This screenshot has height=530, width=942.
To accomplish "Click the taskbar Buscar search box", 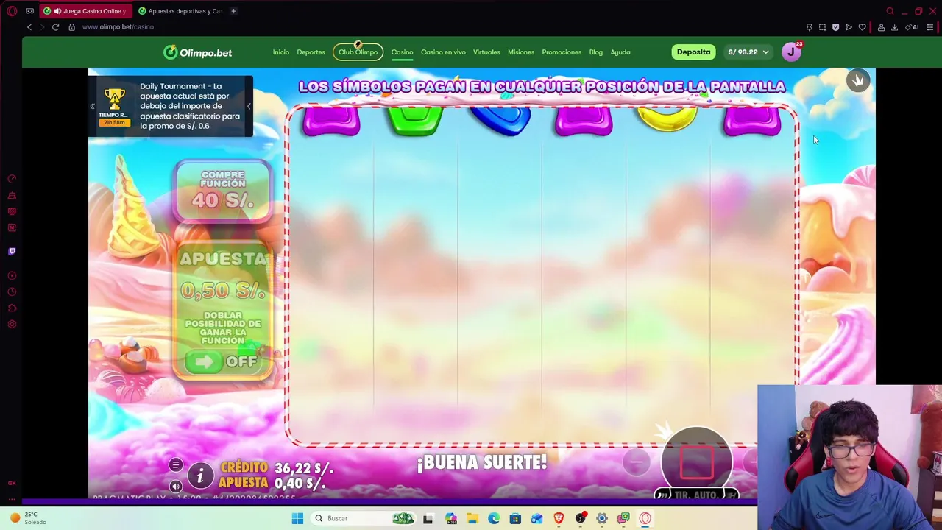I will pos(363,518).
